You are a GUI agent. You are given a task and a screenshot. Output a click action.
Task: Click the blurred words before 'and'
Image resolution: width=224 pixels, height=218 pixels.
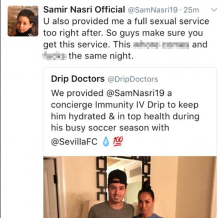pos(161,45)
